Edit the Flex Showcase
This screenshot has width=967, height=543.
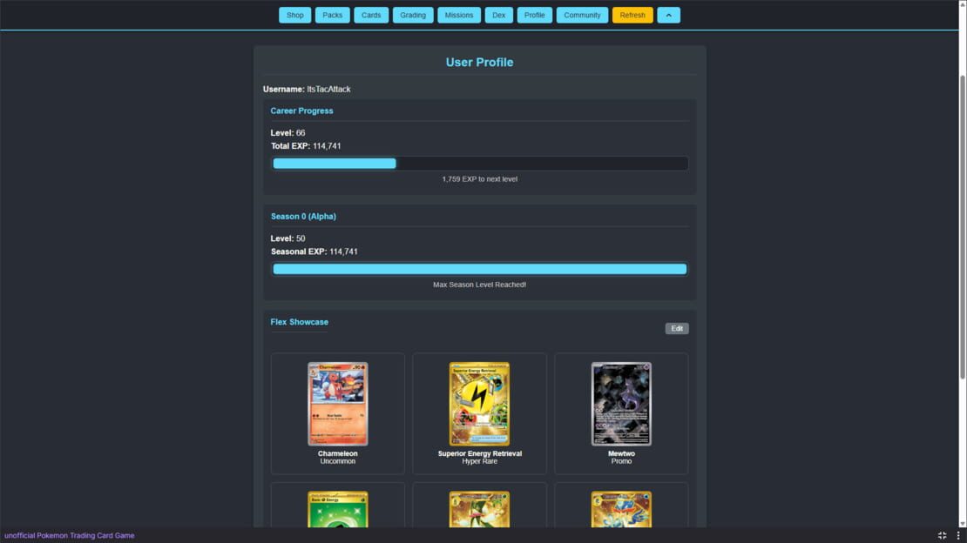(x=677, y=329)
